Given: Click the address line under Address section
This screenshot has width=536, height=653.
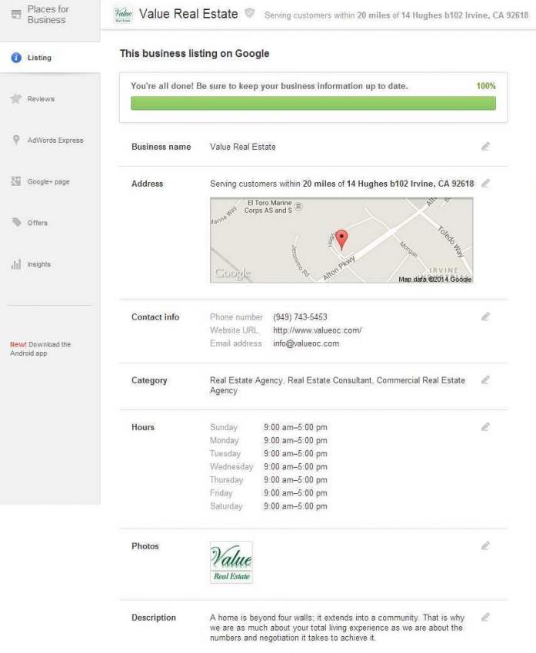Looking at the screenshot, I should 341,184.
